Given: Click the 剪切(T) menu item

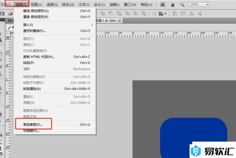Looking at the screenshot, I should click(x=55, y=39).
